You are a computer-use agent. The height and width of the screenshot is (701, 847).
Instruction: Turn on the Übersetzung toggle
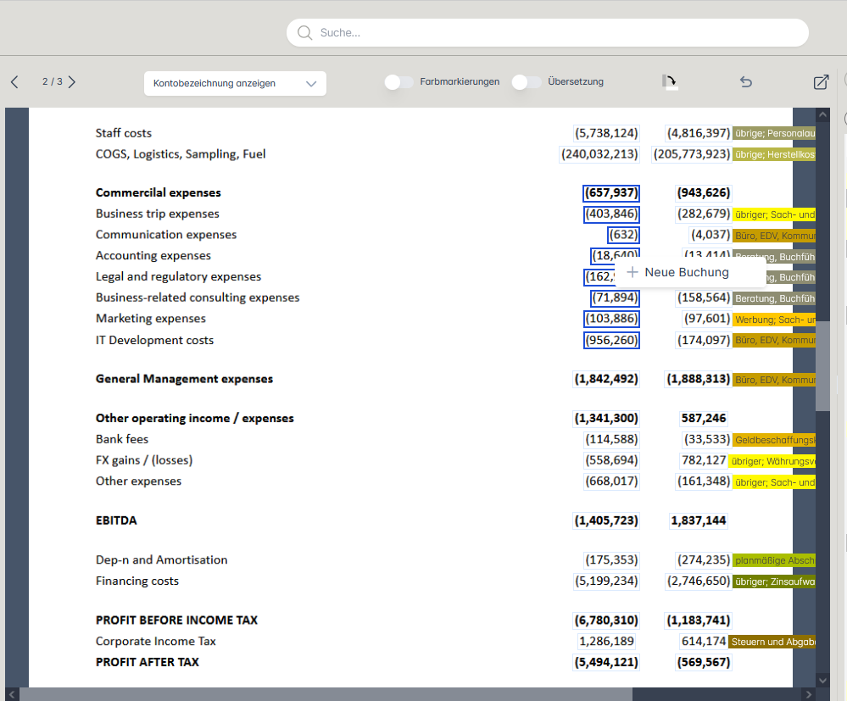527,82
